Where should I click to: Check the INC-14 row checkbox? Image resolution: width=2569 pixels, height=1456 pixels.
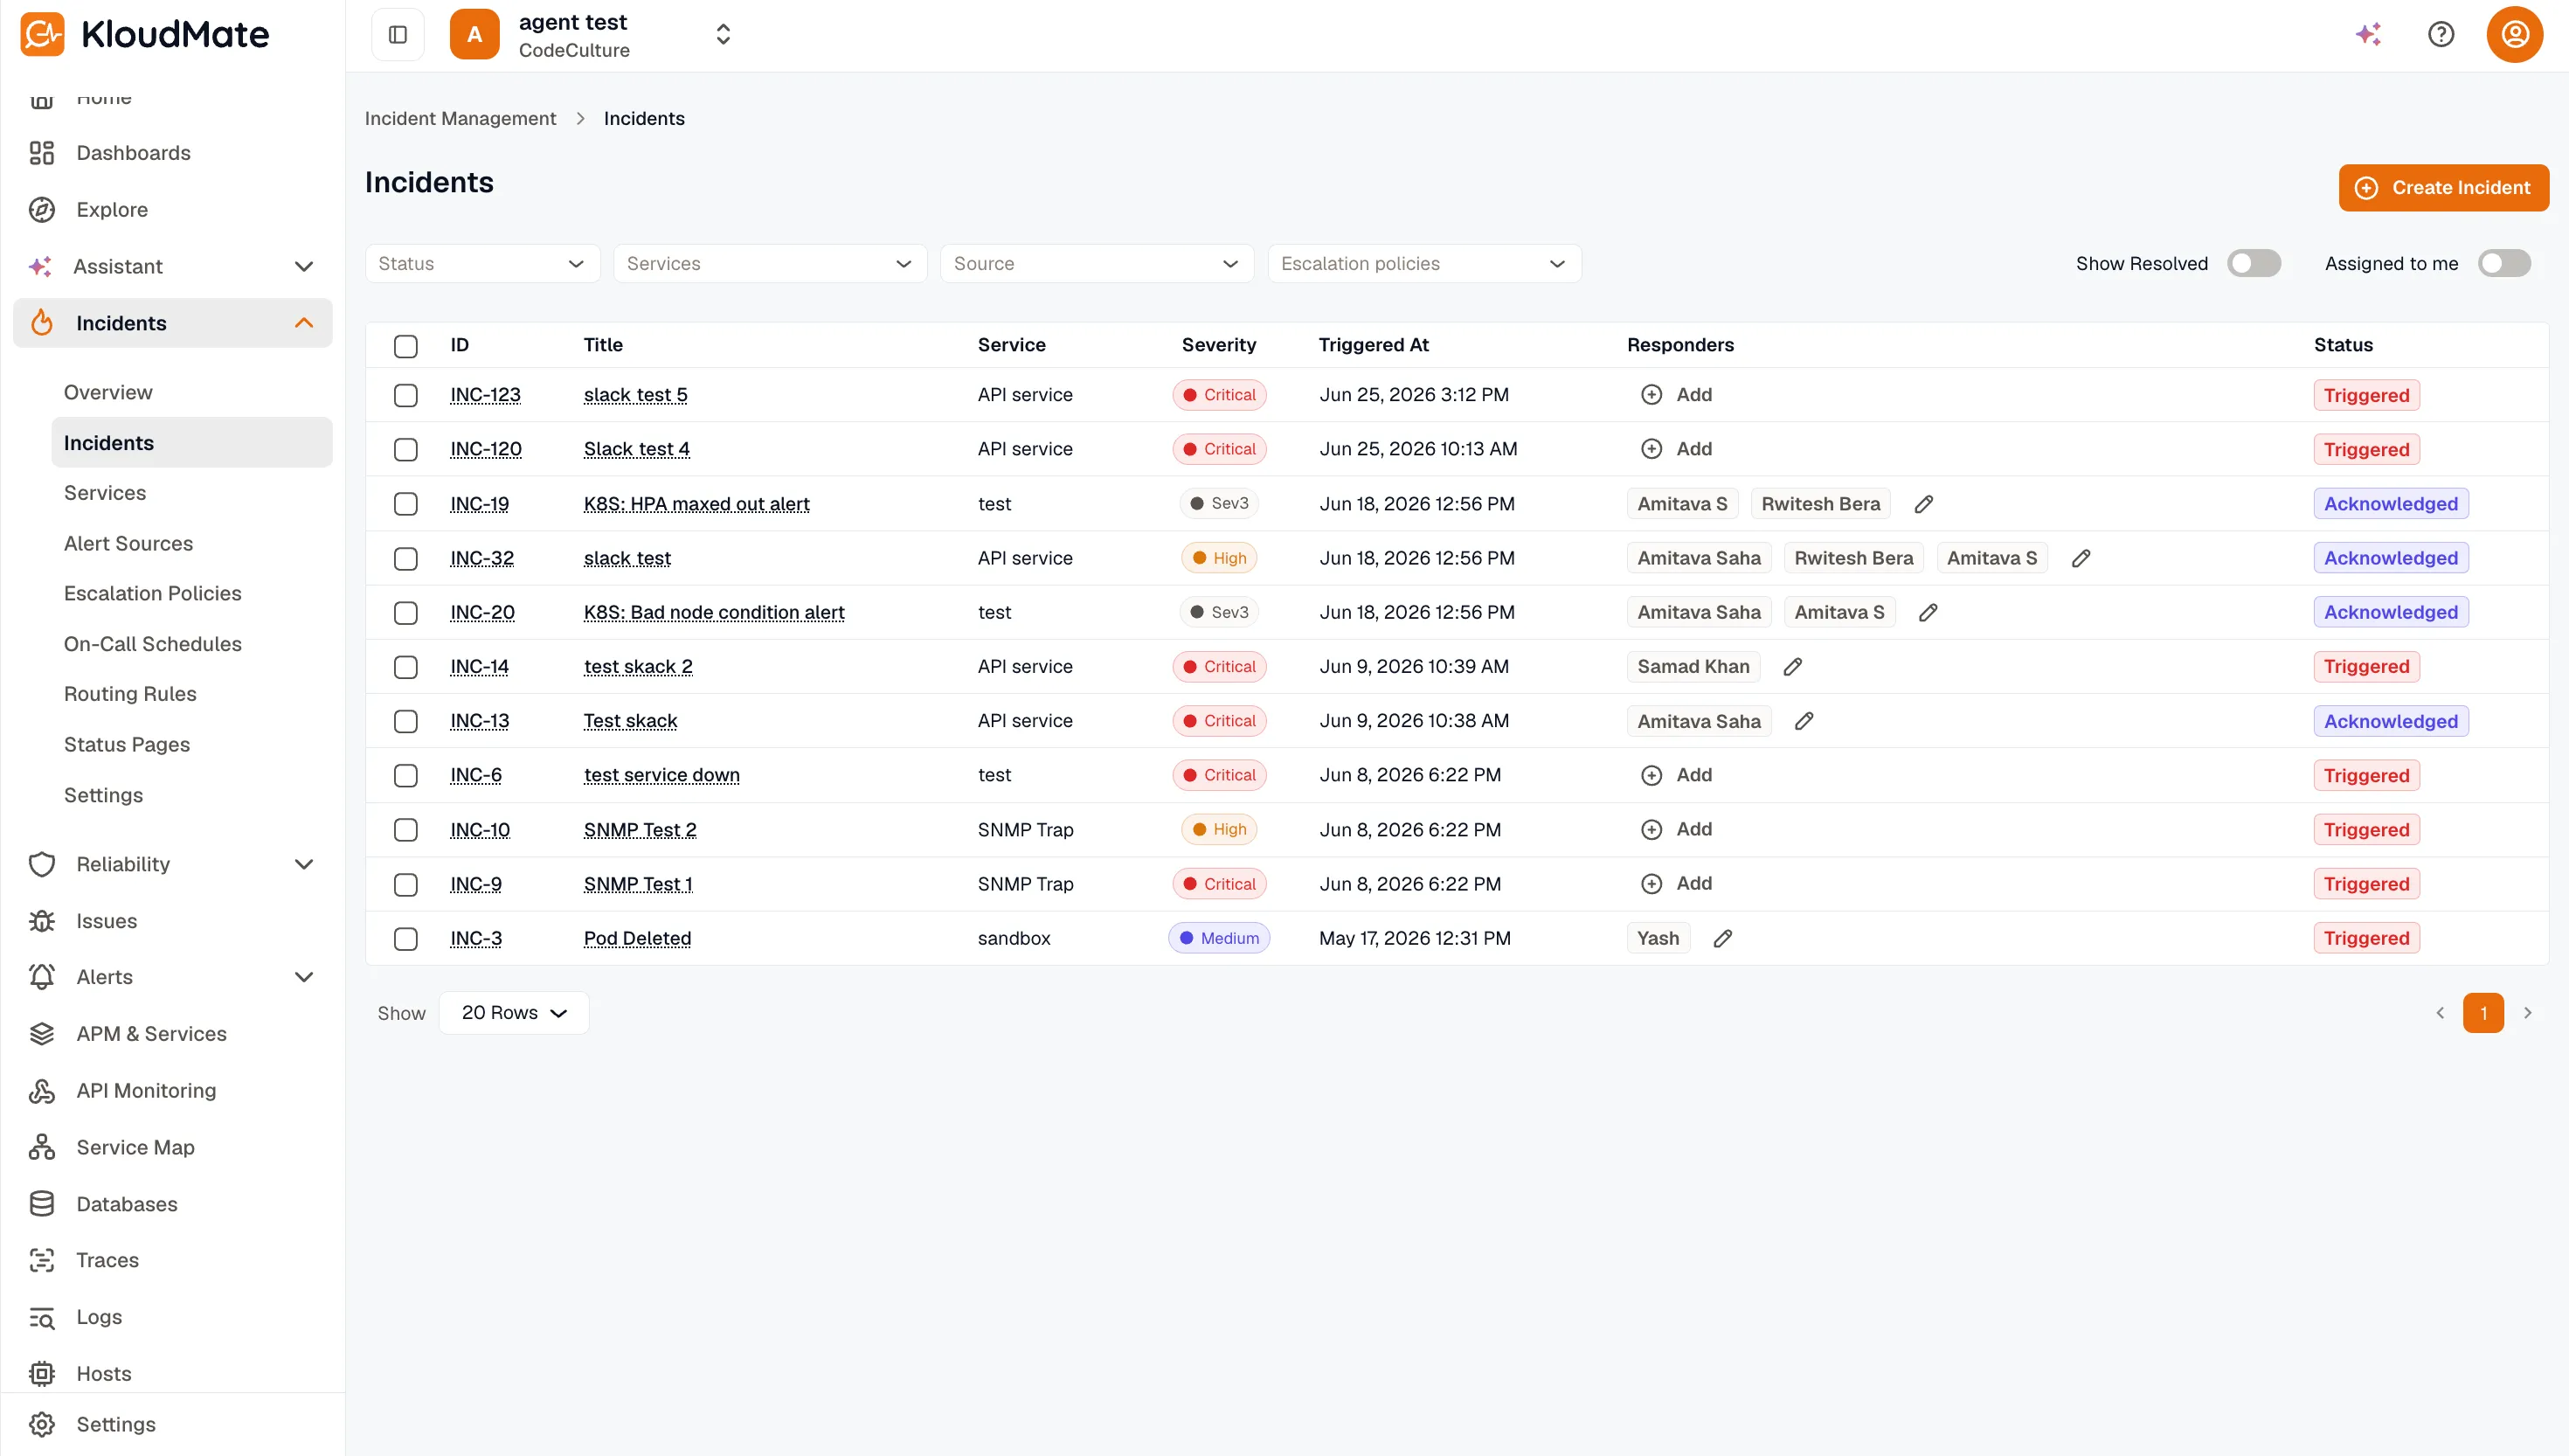point(405,667)
